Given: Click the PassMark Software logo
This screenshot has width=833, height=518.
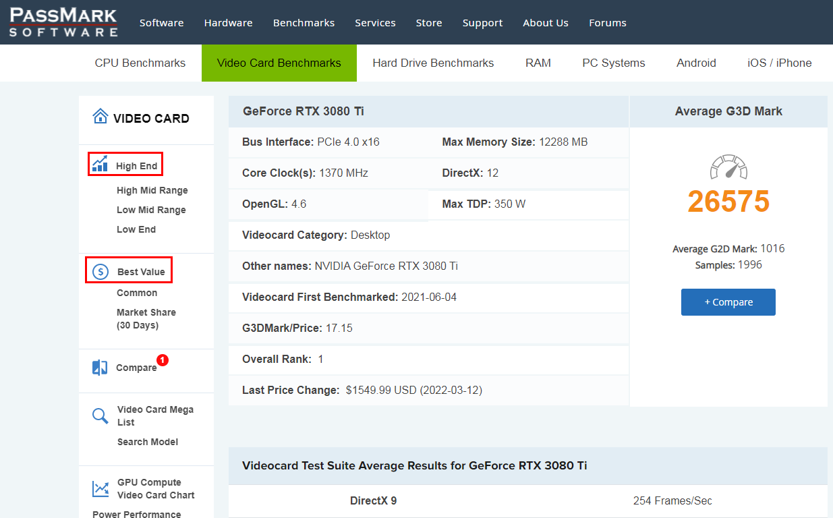Looking at the screenshot, I should point(63,22).
